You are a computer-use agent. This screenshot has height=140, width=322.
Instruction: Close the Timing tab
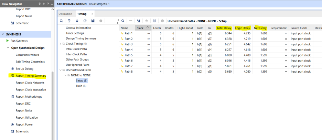(92, 14)
